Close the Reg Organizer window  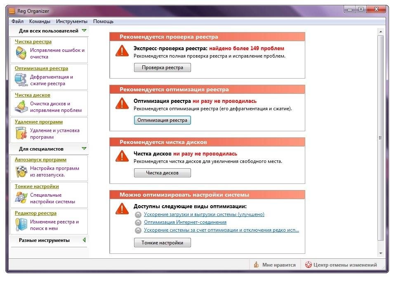(x=376, y=9)
